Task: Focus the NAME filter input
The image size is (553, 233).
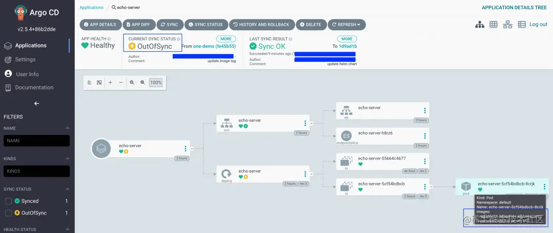Action: click(x=37, y=141)
